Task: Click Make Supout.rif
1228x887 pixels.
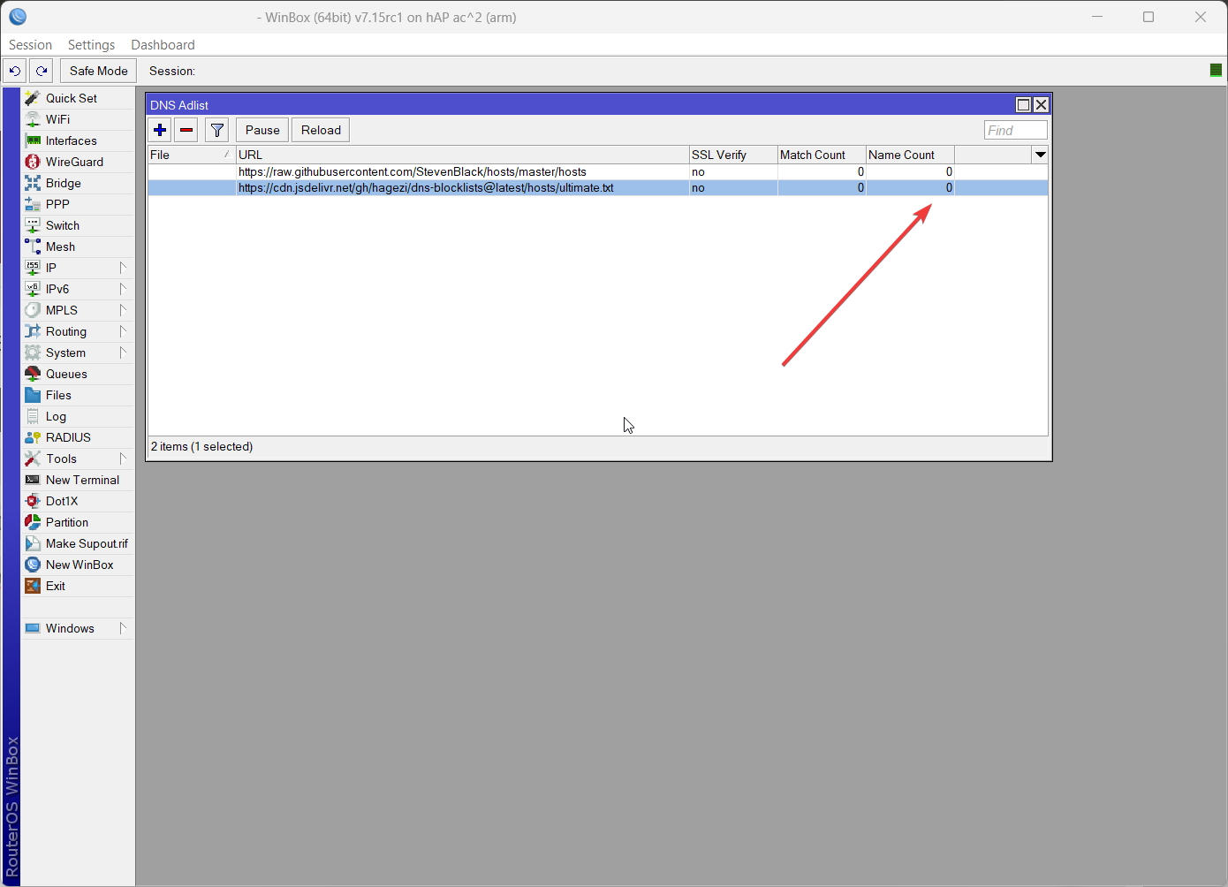Action: (78, 543)
